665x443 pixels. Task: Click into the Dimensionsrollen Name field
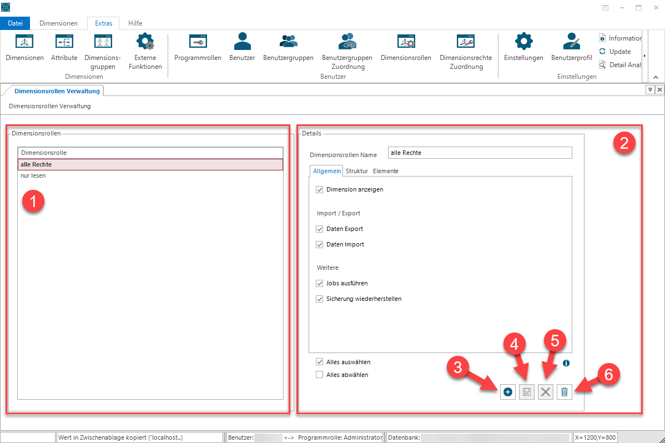click(480, 153)
